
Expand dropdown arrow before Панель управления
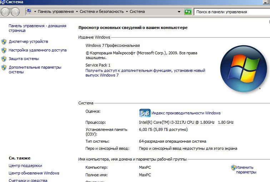pyautogui.click(x=35, y=12)
